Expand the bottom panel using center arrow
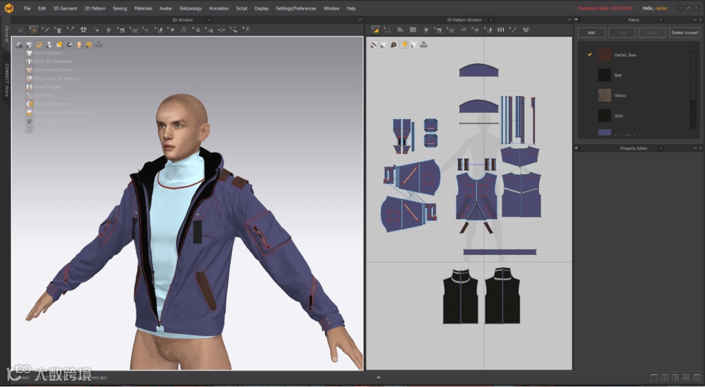Image resolution: width=705 pixels, height=387 pixels. pyautogui.click(x=378, y=377)
